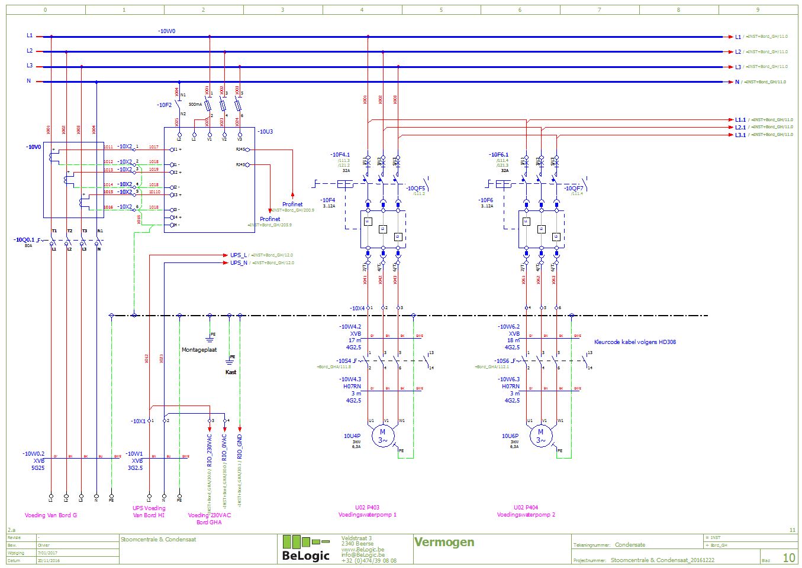Click the PE ground symbol above Kast

point(230,361)
